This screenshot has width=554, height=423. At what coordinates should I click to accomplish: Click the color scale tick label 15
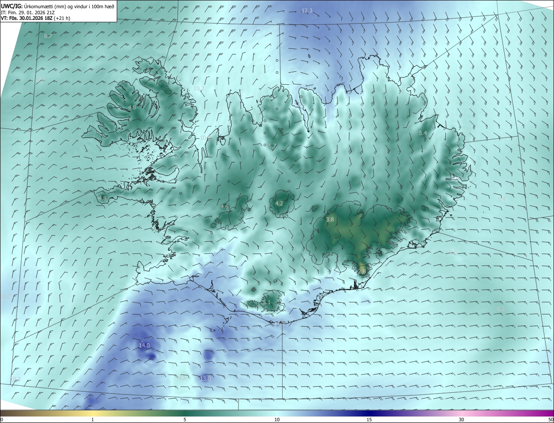[x=369, y=420]
